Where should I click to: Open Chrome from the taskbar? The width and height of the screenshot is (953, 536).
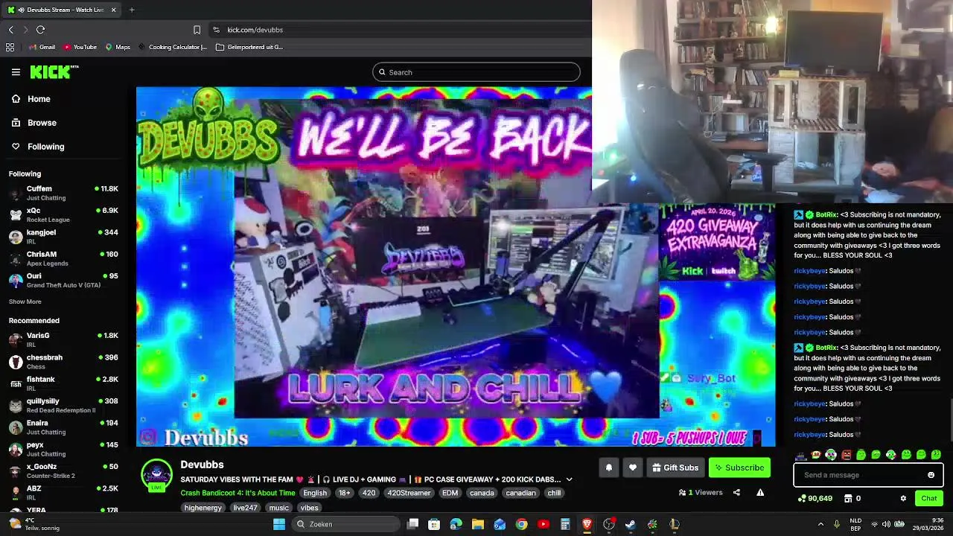pos(521,524)
